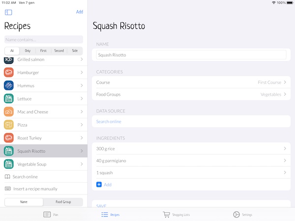
Task: Filter recipes by Second course
Action: pos(59,51)
